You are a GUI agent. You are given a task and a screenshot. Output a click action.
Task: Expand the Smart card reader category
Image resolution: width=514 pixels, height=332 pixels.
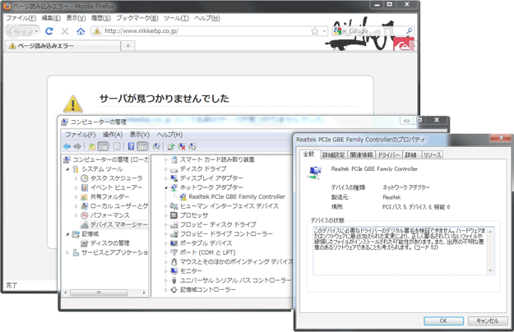click(x=166, y=159)
